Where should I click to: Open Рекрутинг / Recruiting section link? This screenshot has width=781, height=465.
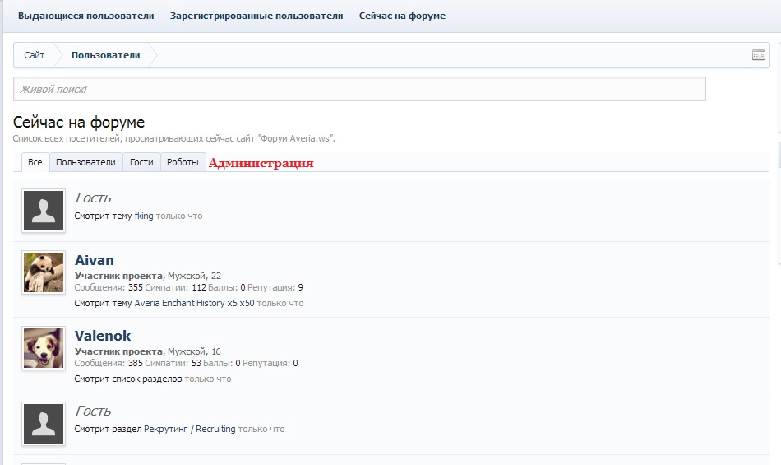(190, 429)
